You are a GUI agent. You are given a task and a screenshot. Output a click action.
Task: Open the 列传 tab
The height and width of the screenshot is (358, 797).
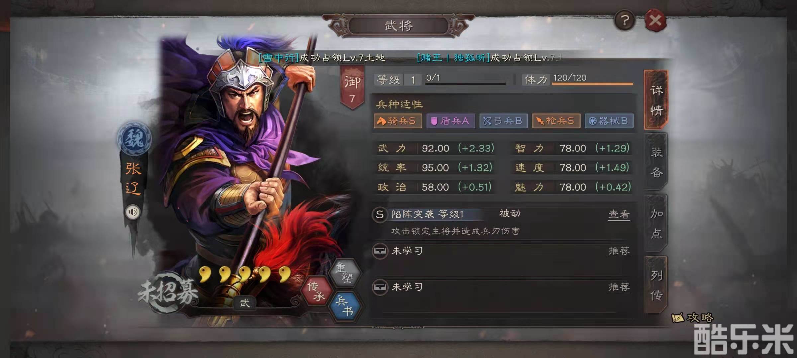click(656, 284)
